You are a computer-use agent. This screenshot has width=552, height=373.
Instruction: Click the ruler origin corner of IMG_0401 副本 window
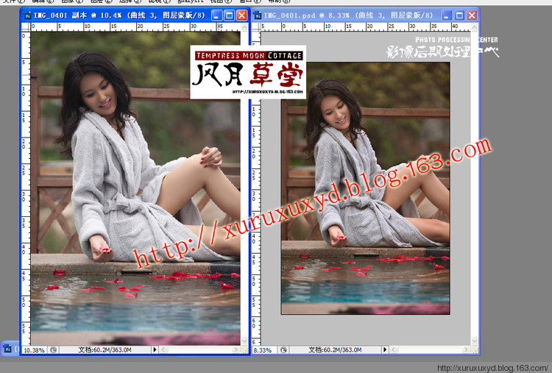point(26,27)
